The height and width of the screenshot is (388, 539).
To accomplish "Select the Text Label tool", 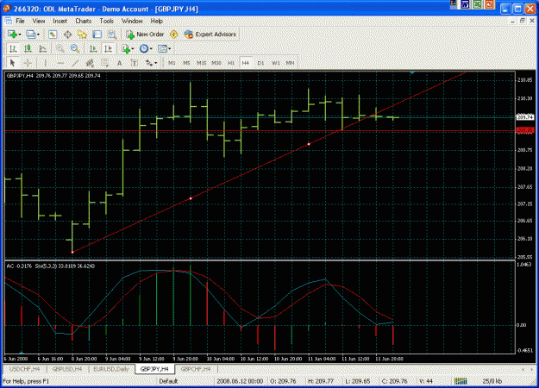I will pyautogui.click(x=134, y=63).
